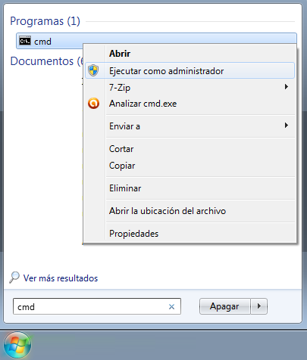Clear the search box with X icon
This screenshot has height=360, width=307.
pyautogui.click(x=171, y=306)
